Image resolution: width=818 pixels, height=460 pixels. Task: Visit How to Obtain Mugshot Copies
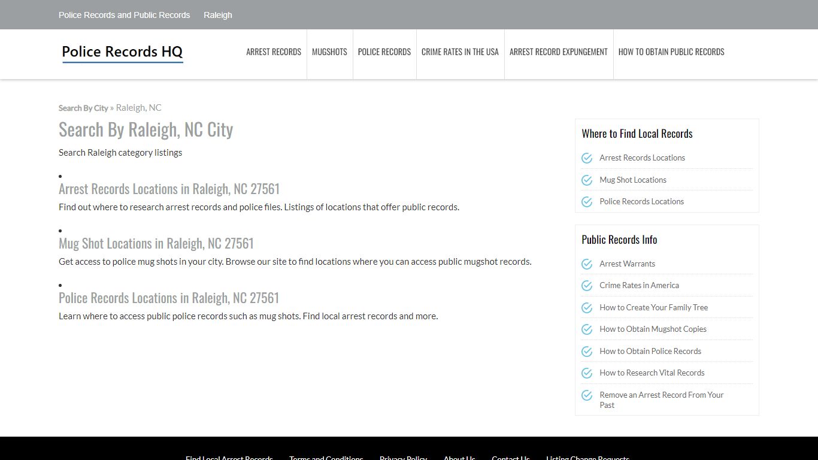(653, 329)
